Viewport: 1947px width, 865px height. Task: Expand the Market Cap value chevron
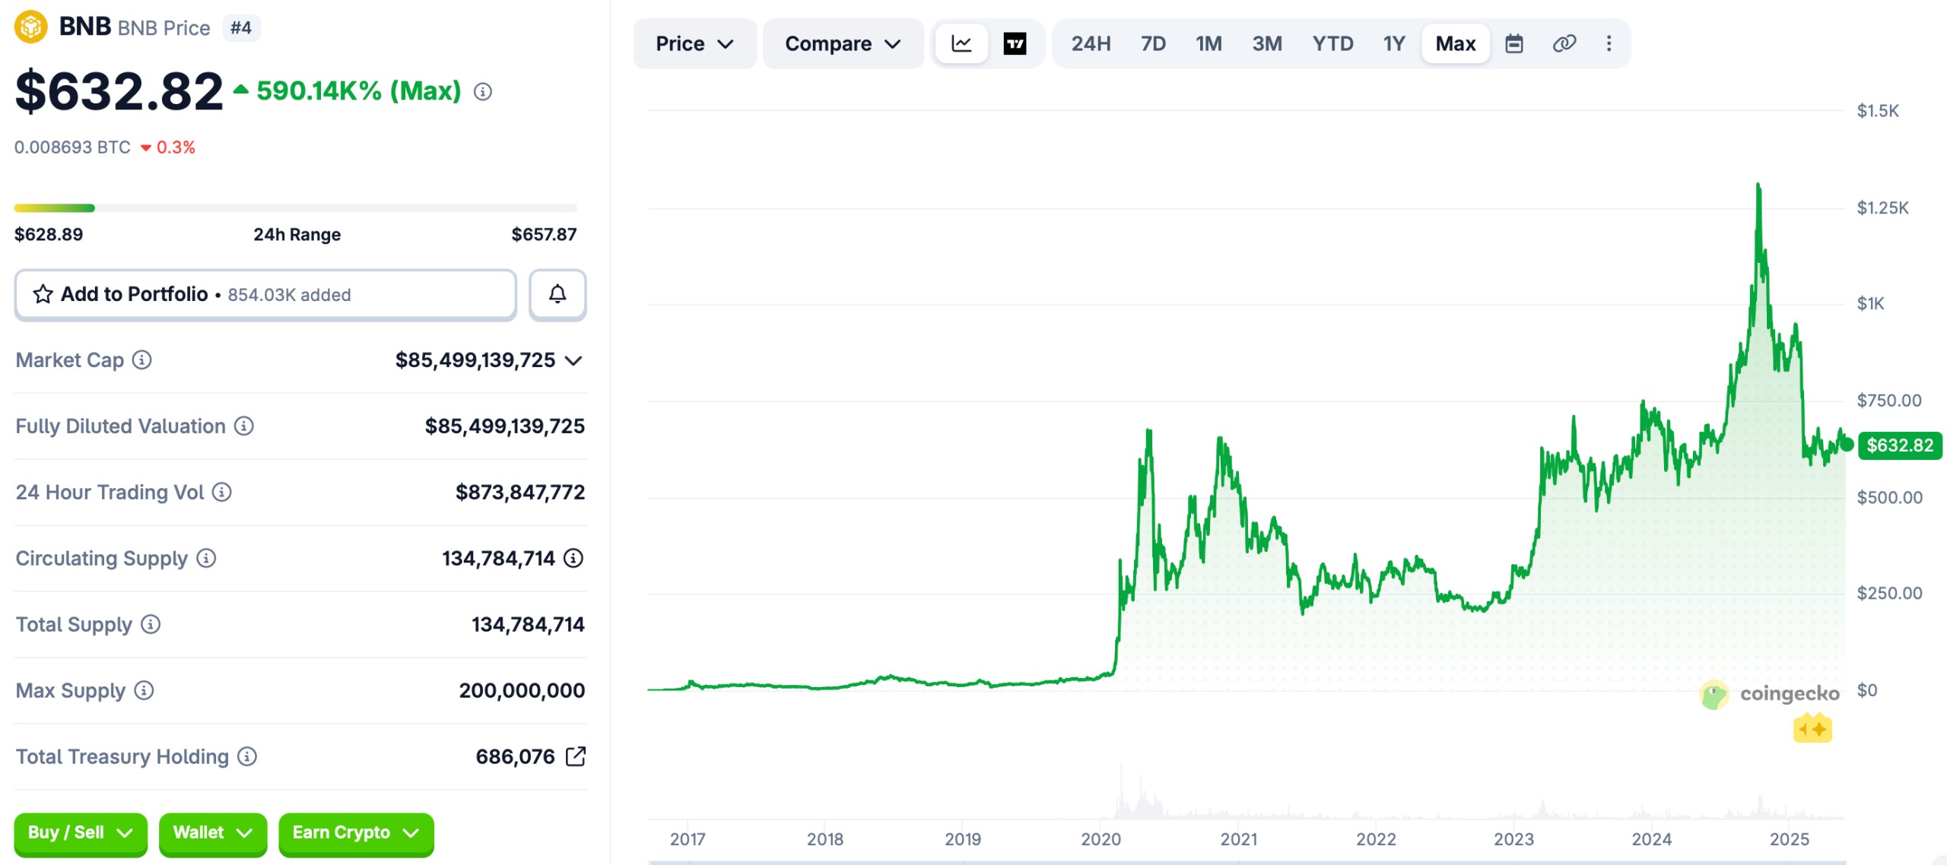574,360
